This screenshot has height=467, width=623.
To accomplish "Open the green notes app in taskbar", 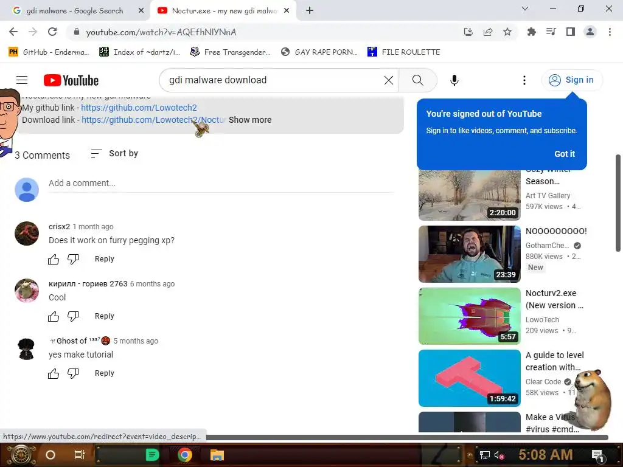I will (x=152, y=455).
